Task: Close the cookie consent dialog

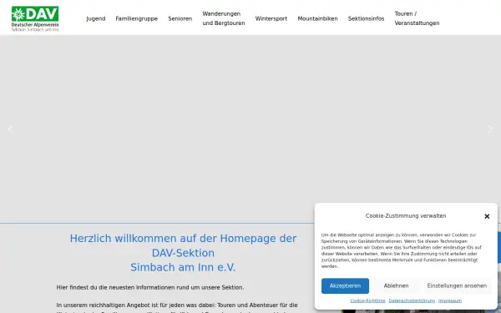Action: coord(487,216)
